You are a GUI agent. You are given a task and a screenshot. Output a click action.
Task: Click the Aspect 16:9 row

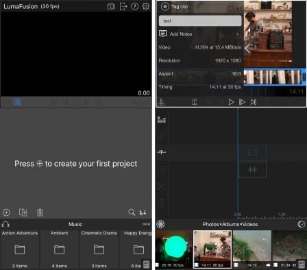click(x=200, y=74)
